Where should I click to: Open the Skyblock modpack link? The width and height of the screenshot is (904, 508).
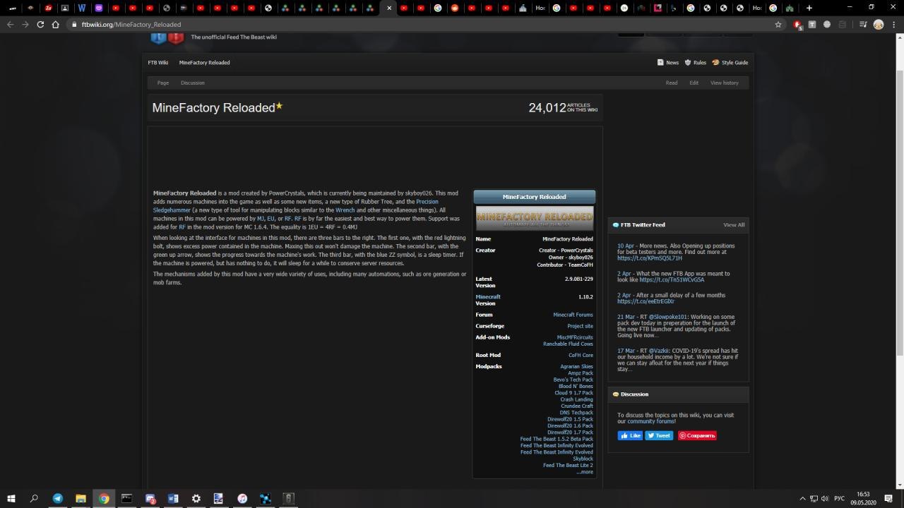(583, 459)
